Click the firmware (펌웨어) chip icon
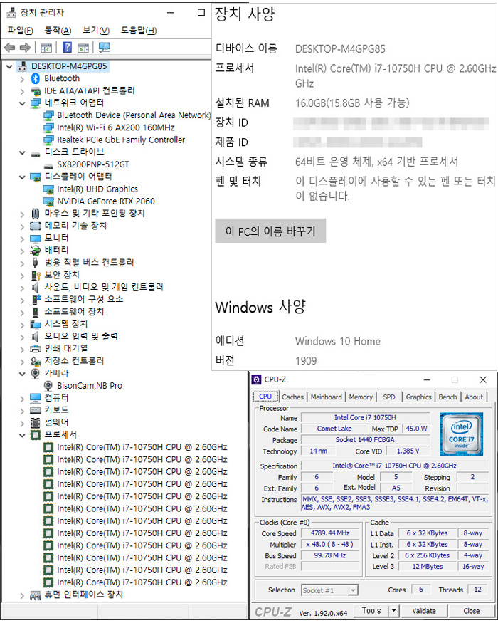 pyautogui.click(x=36, y=422)
